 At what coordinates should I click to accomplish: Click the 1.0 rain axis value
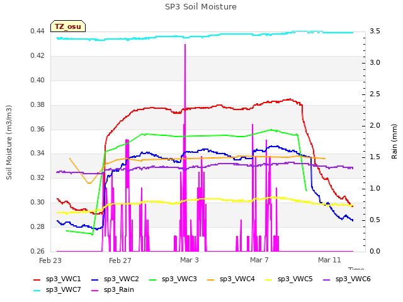pos(375,189)
